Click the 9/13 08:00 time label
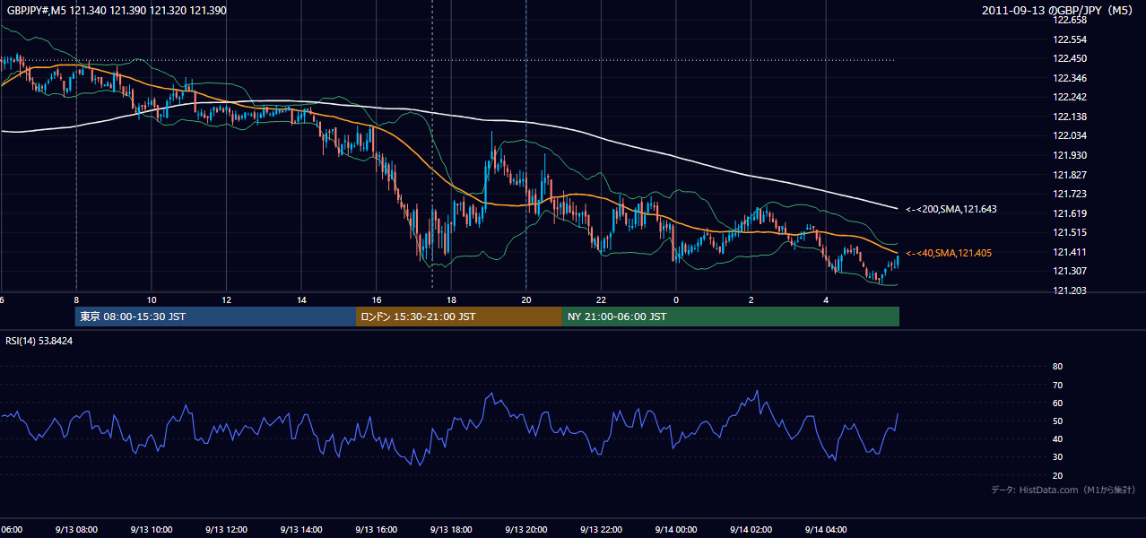 76,530
